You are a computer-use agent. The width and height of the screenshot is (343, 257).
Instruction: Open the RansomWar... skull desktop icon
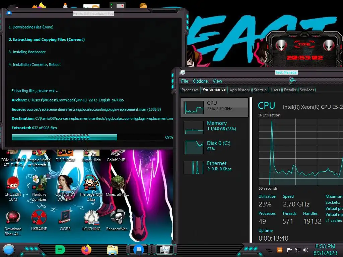tap(118, 220)
